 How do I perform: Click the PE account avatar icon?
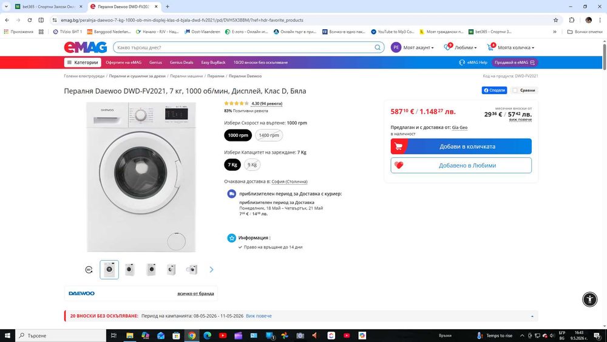(x=396, y=47)
